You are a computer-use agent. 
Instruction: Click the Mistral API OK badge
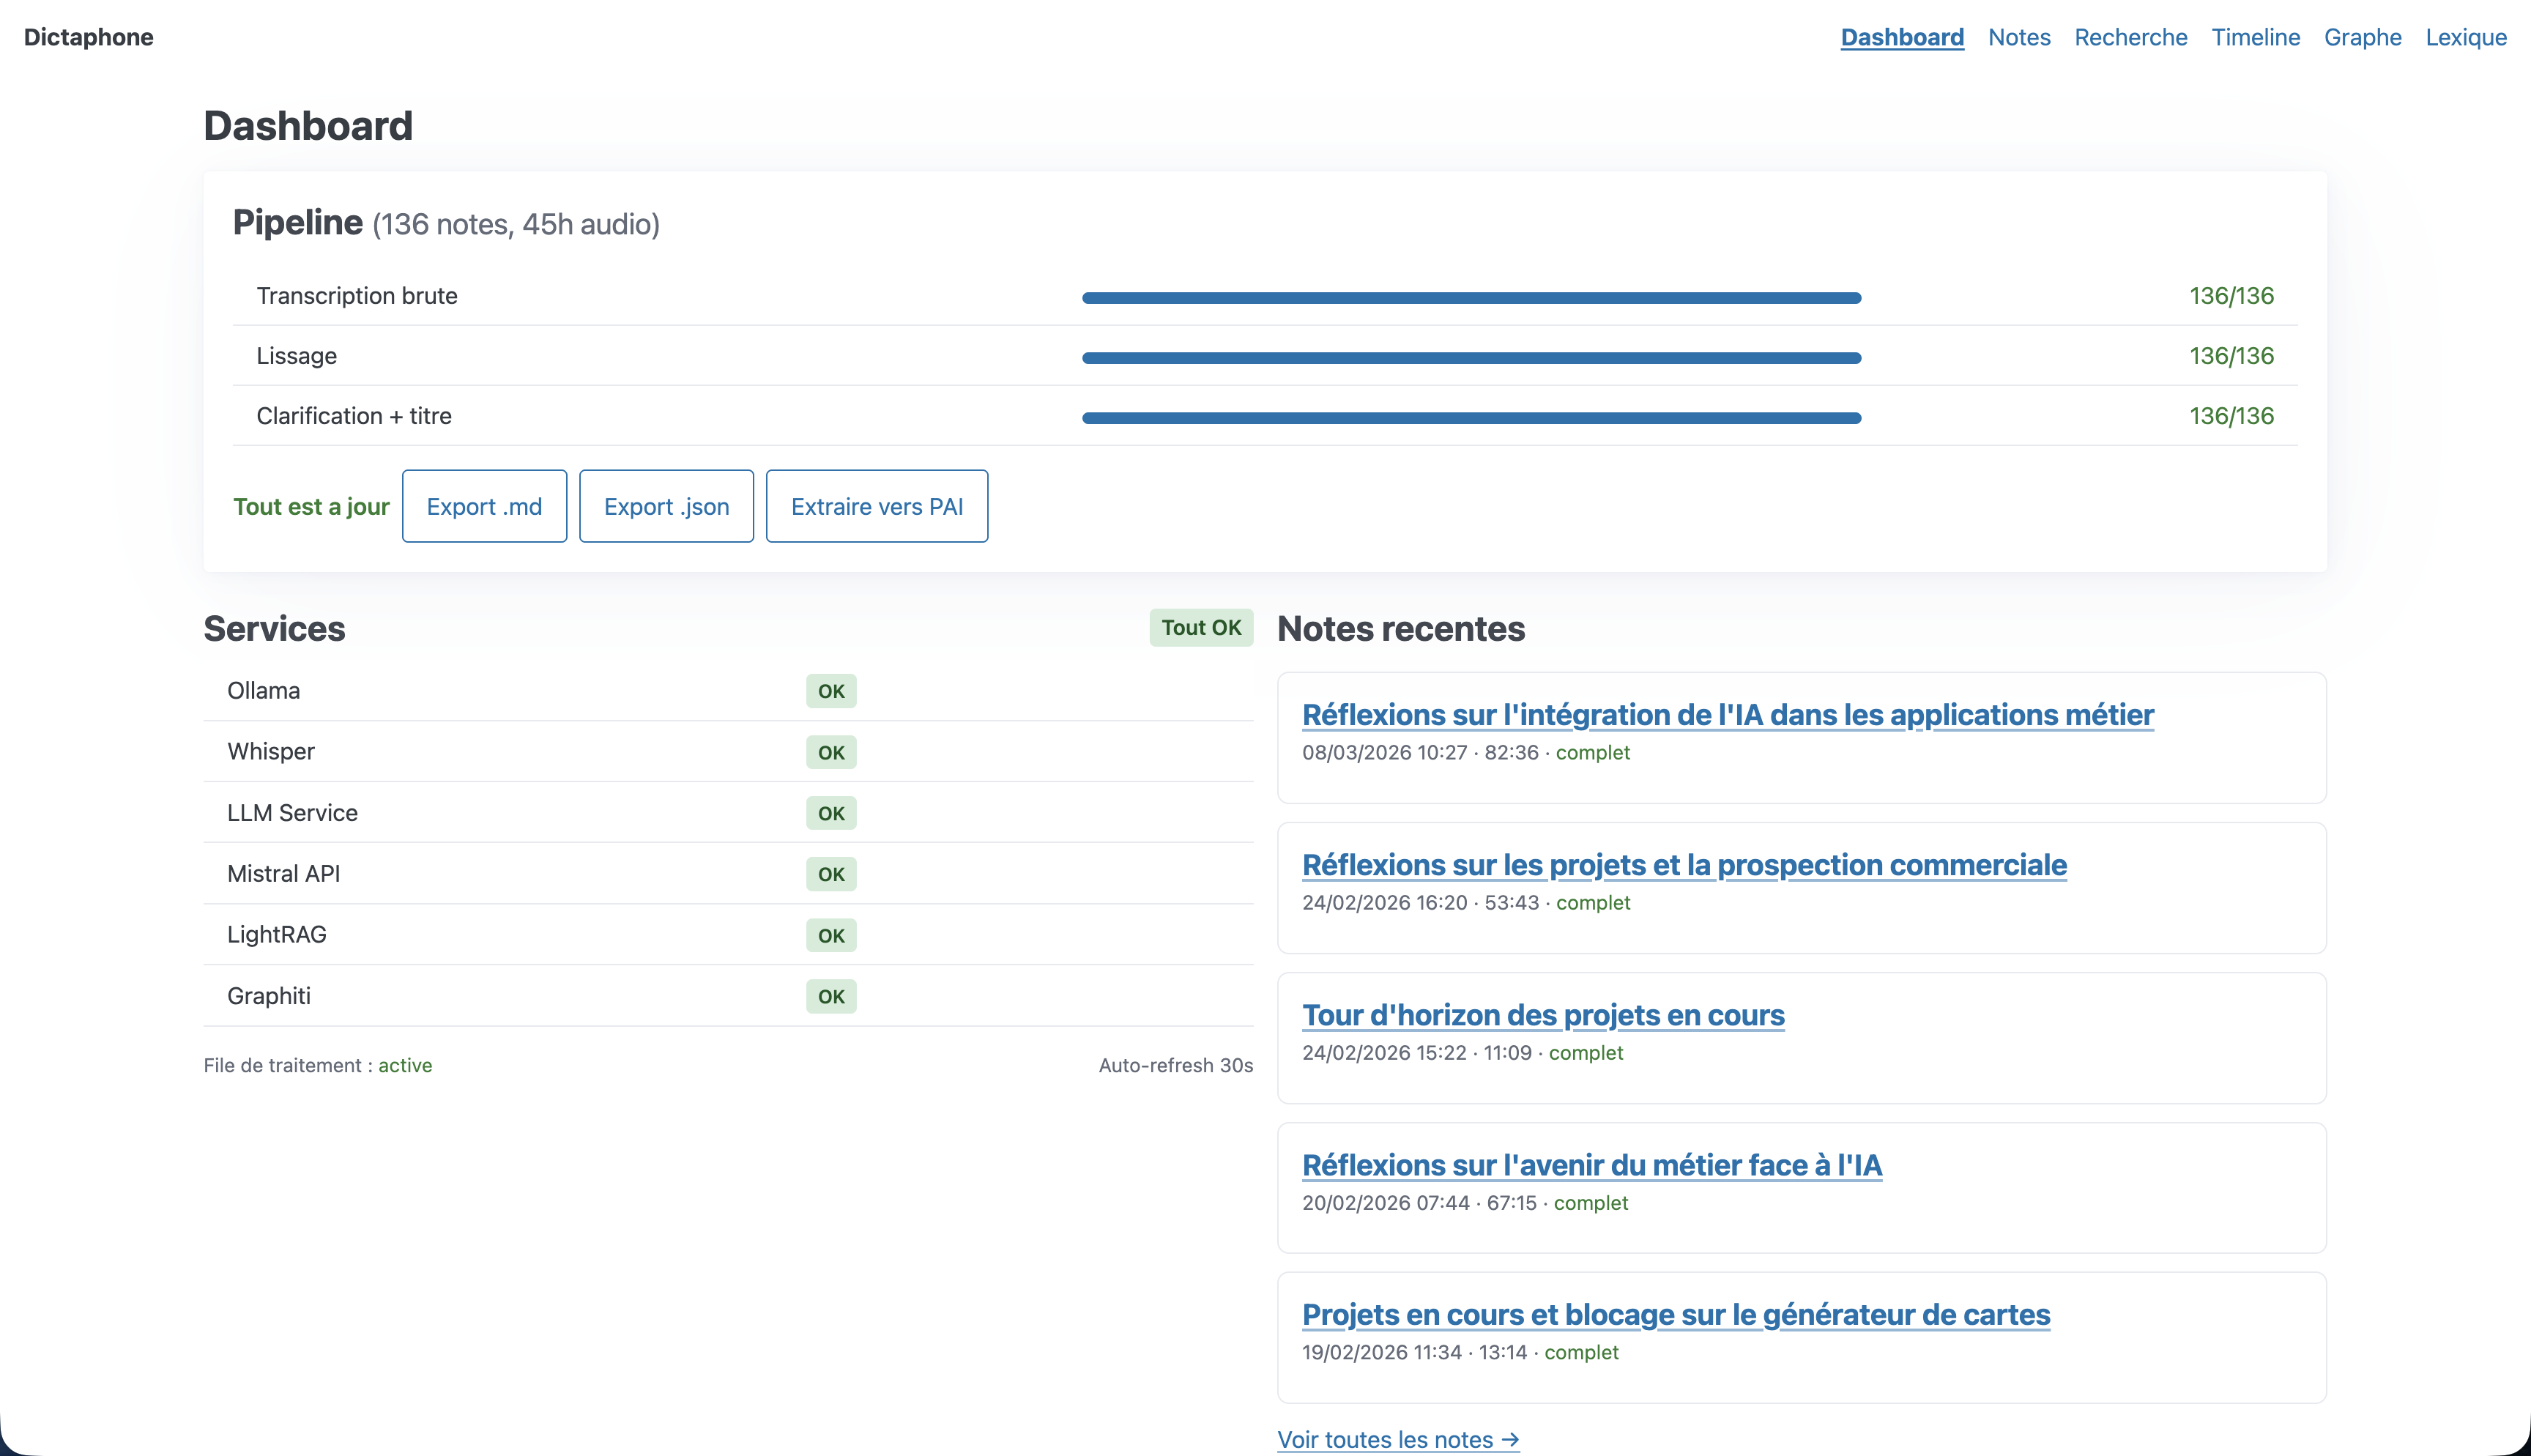(832, 874)
